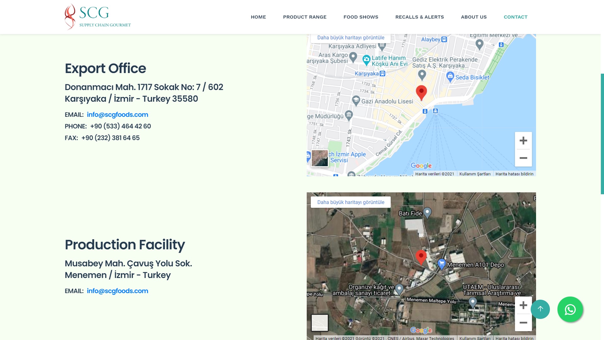Click top map 'Daha büyük haritayı görüntüle'
Image resolution: width=604 pixels, height=340 pixels.
(350, 38)
